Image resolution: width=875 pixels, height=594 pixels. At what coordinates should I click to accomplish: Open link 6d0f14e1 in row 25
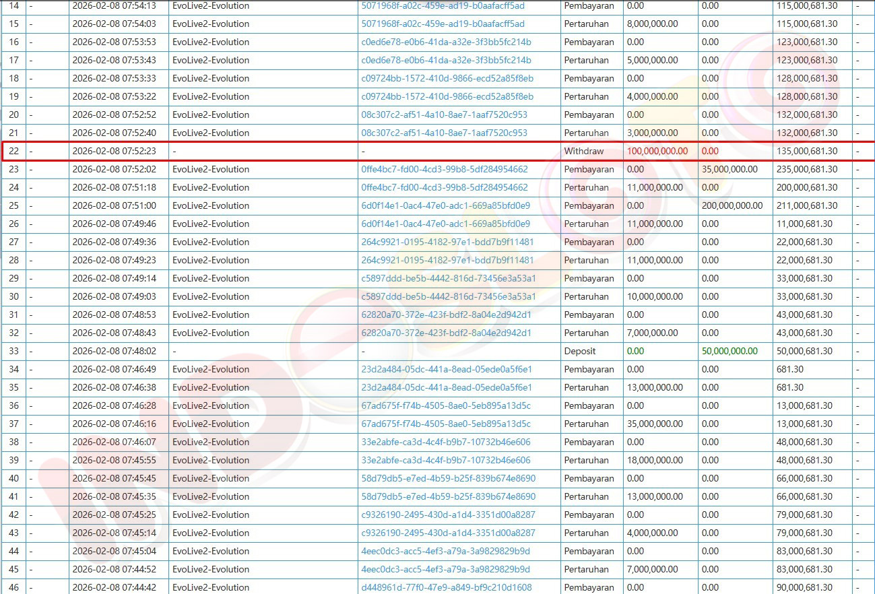[445, 206]
